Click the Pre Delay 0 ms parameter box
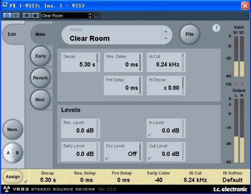Image resolution: width=251 pixels, height=194 pixels. click(x=123, y=86)
